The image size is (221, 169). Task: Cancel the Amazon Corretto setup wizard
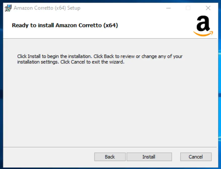click(x=196, y=157)
